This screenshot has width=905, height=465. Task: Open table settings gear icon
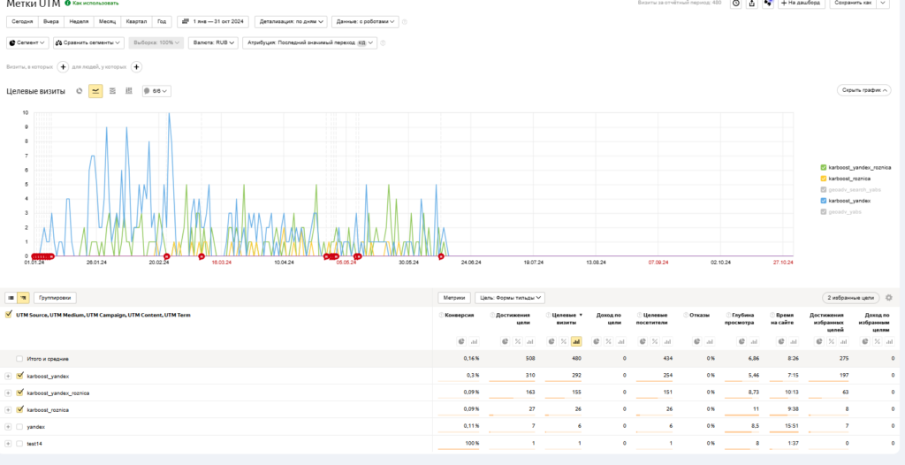(889, 298)
